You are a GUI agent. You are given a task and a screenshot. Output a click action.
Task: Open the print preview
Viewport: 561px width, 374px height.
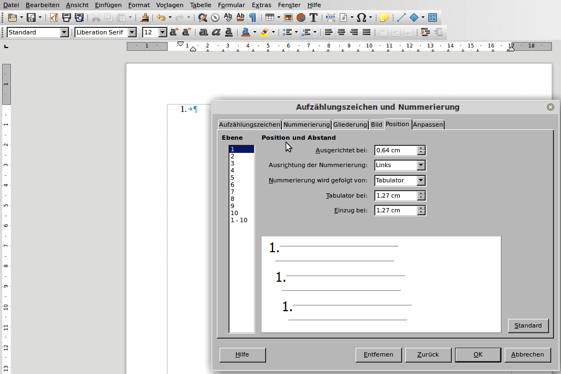pyautogui.click(x=79, y=17)
